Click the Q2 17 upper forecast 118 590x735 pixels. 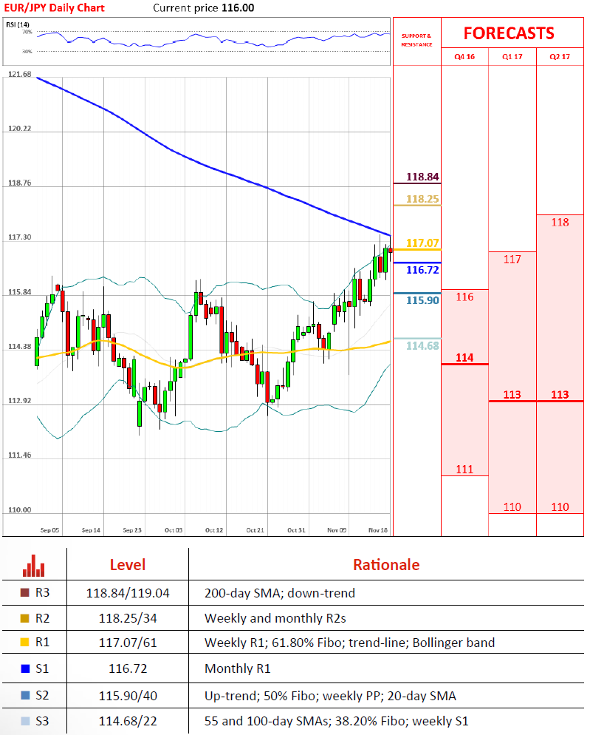point(560,222)
